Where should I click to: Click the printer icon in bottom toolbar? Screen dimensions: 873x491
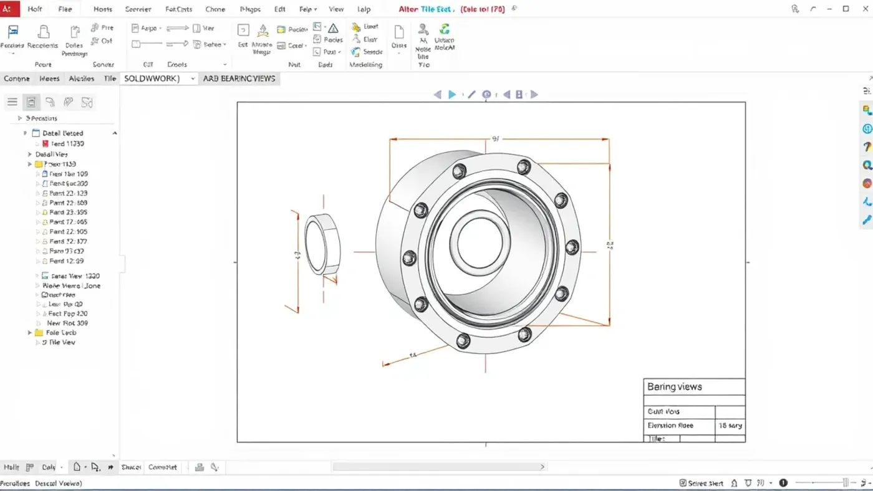[x=200, y=467]
